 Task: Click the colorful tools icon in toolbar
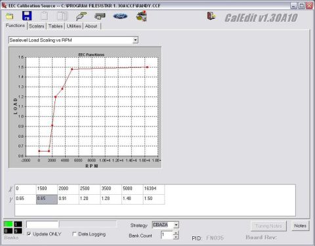[x=142, y=16]
